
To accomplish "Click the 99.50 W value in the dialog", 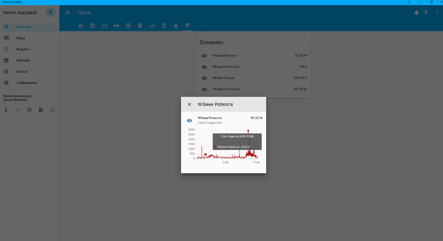I will [x=256, y=118].
